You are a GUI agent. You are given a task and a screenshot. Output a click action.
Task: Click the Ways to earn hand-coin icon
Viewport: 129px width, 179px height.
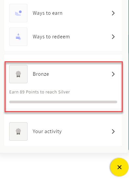pos(18,13)
